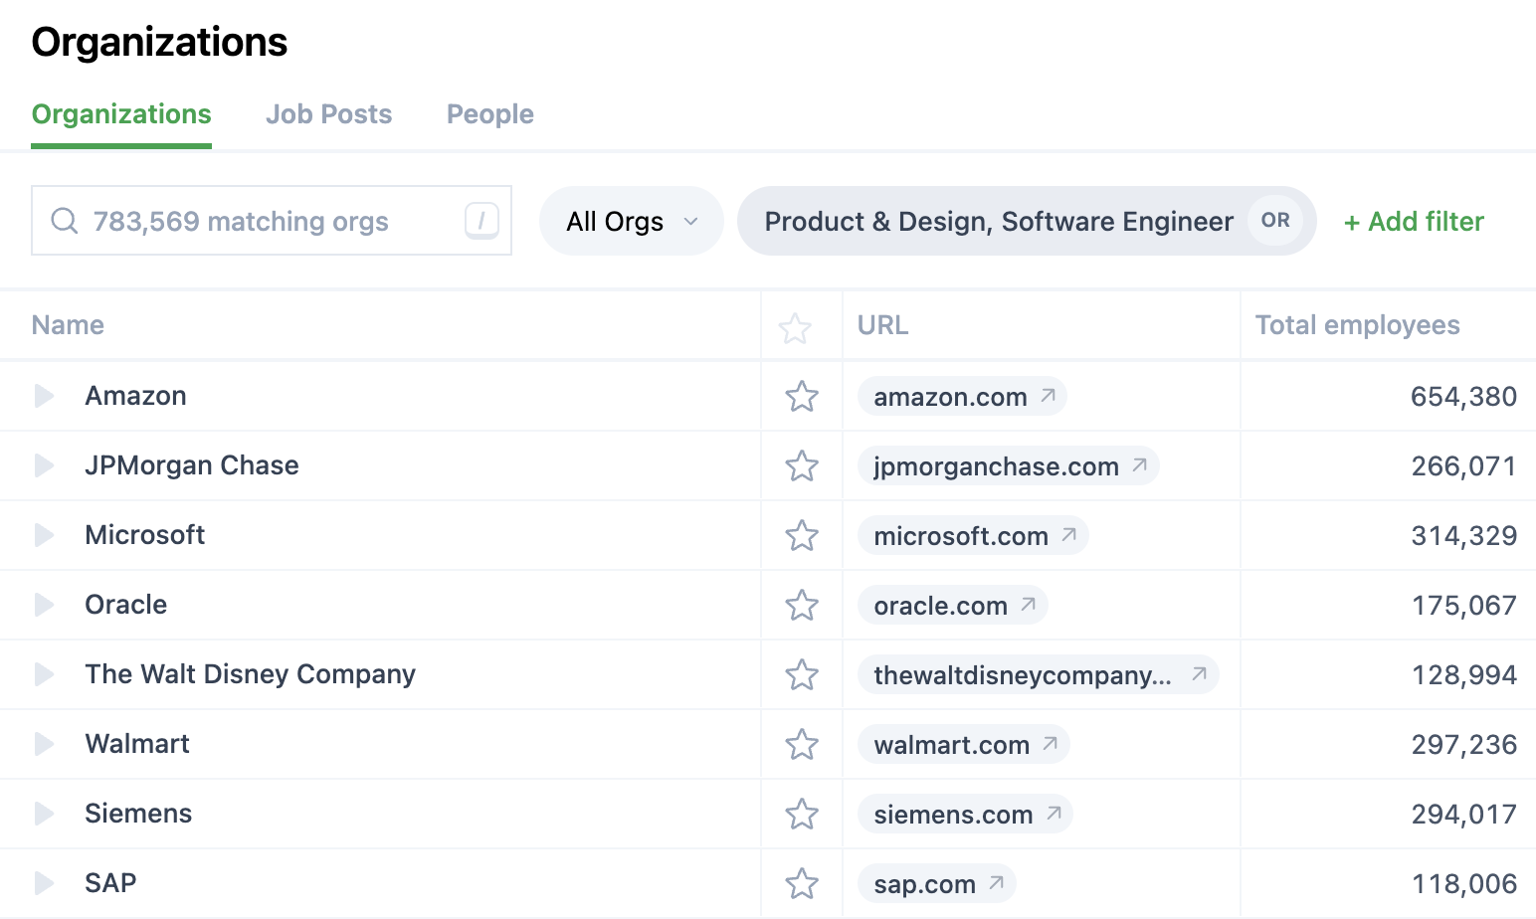
Task: Click the Add filter button
Action: point(1414,221)
